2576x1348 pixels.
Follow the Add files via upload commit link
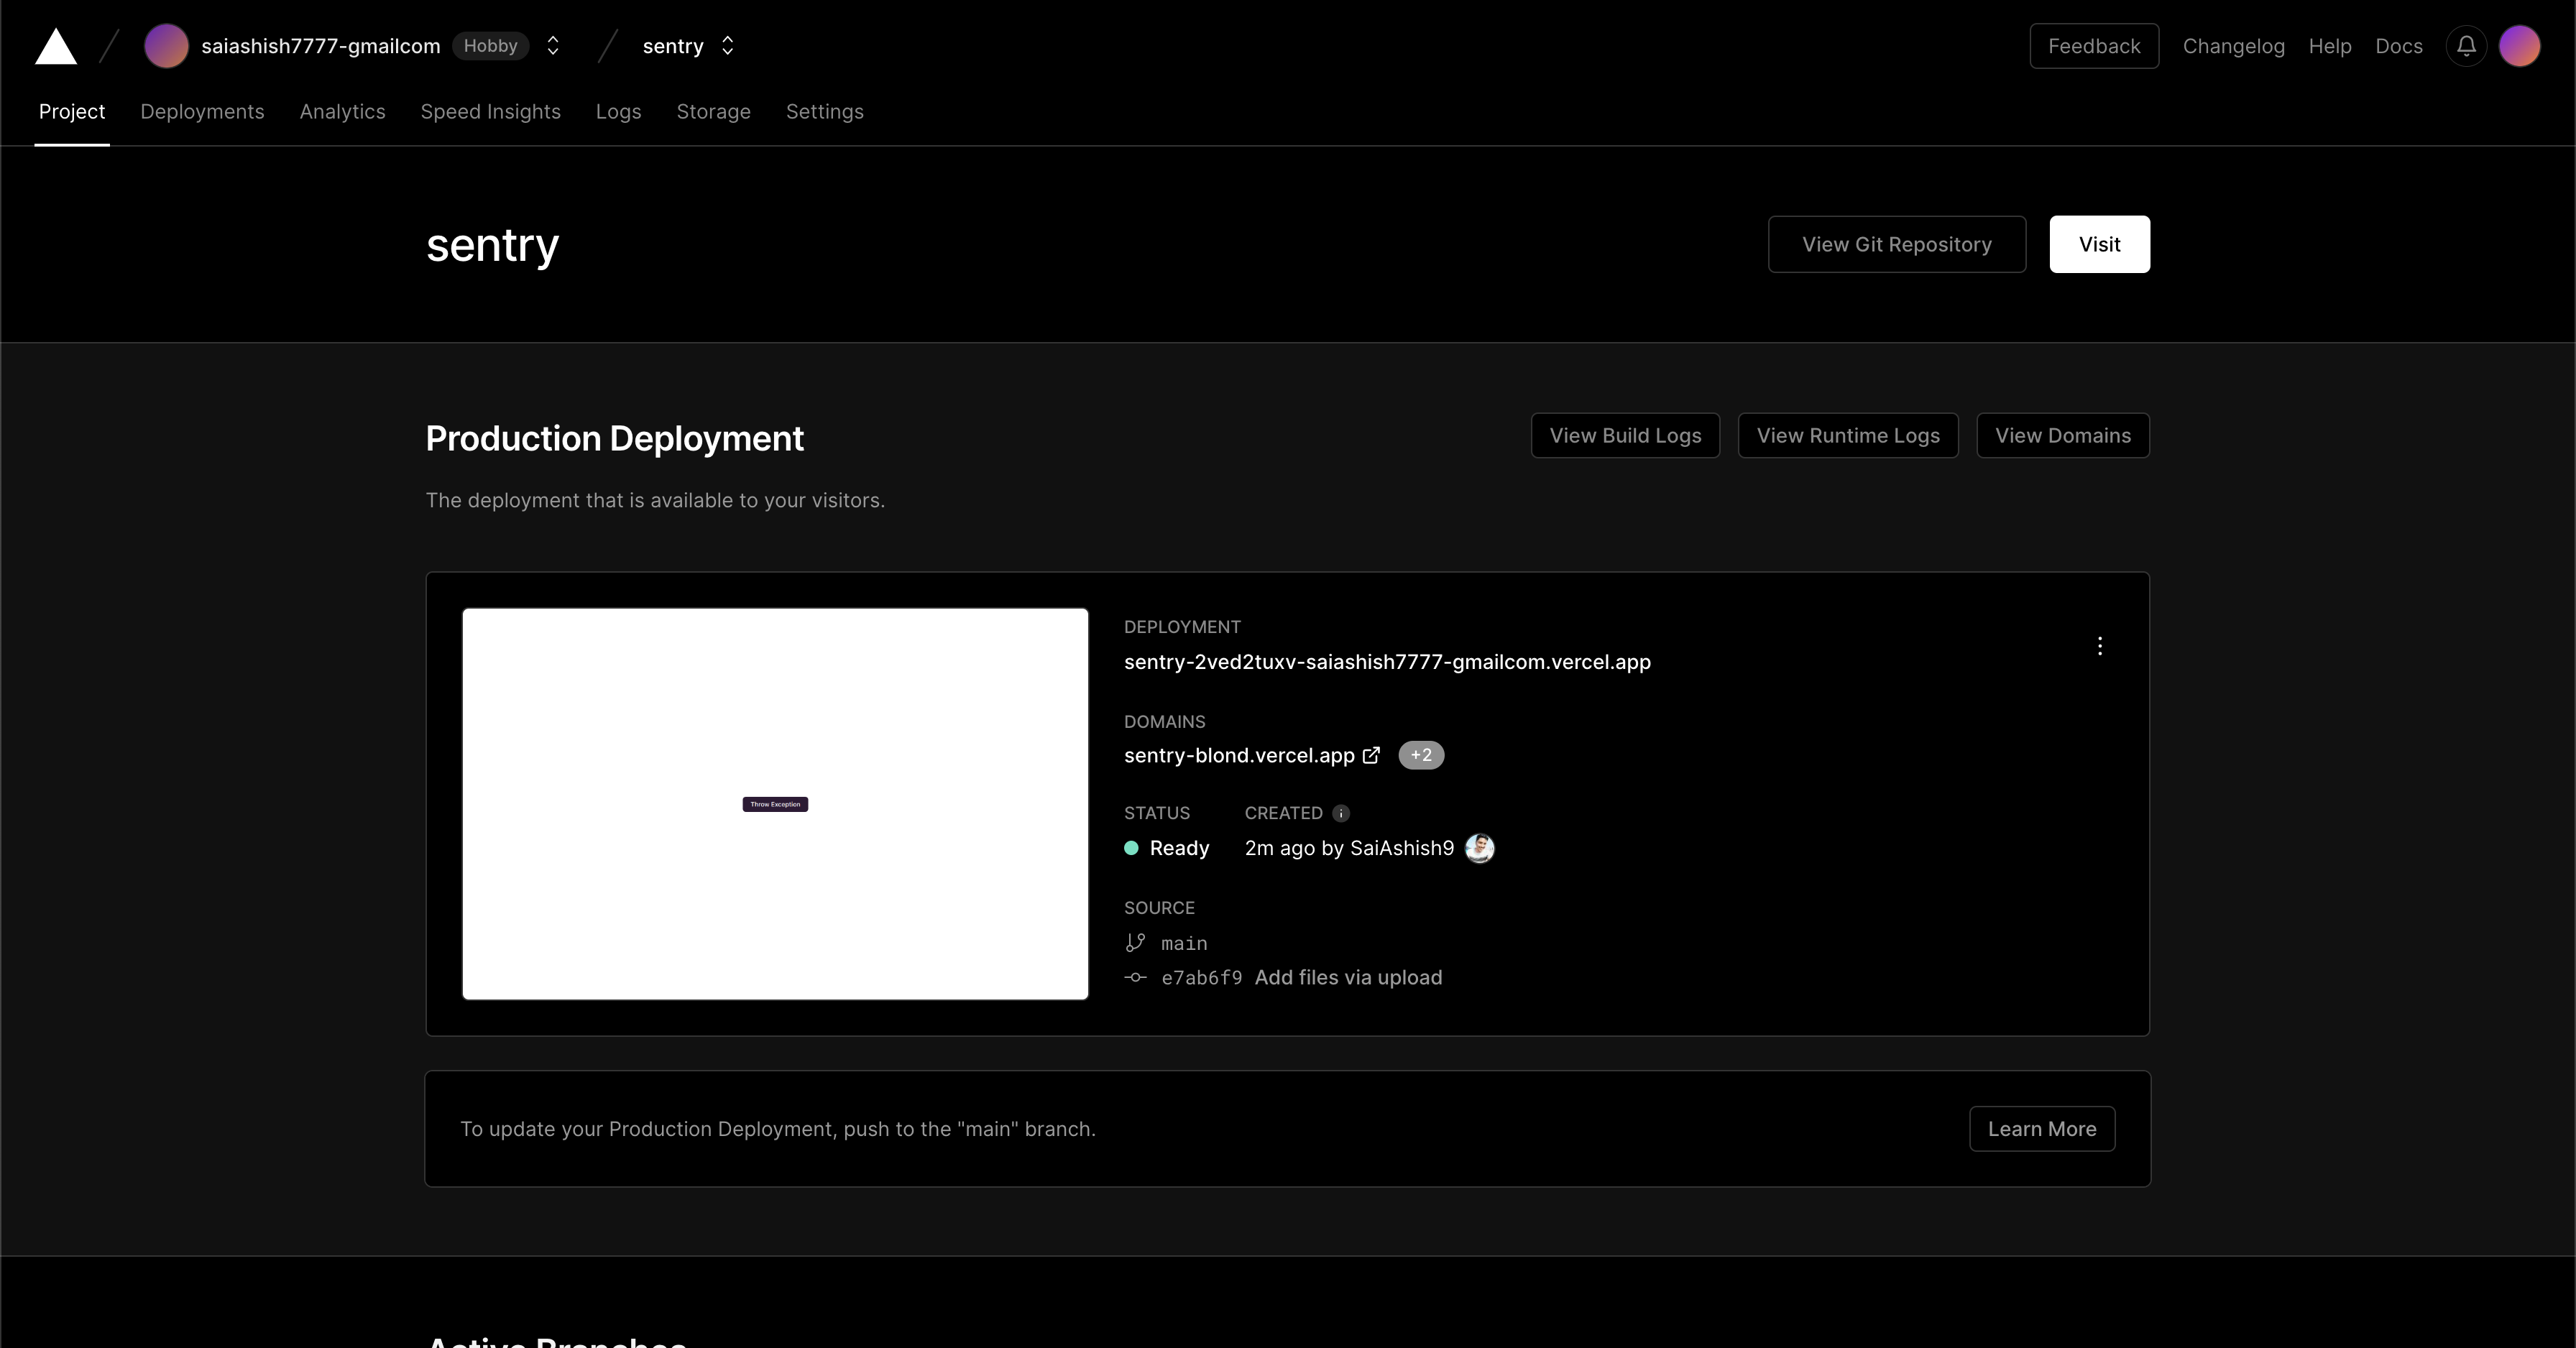click(1349, 978)
